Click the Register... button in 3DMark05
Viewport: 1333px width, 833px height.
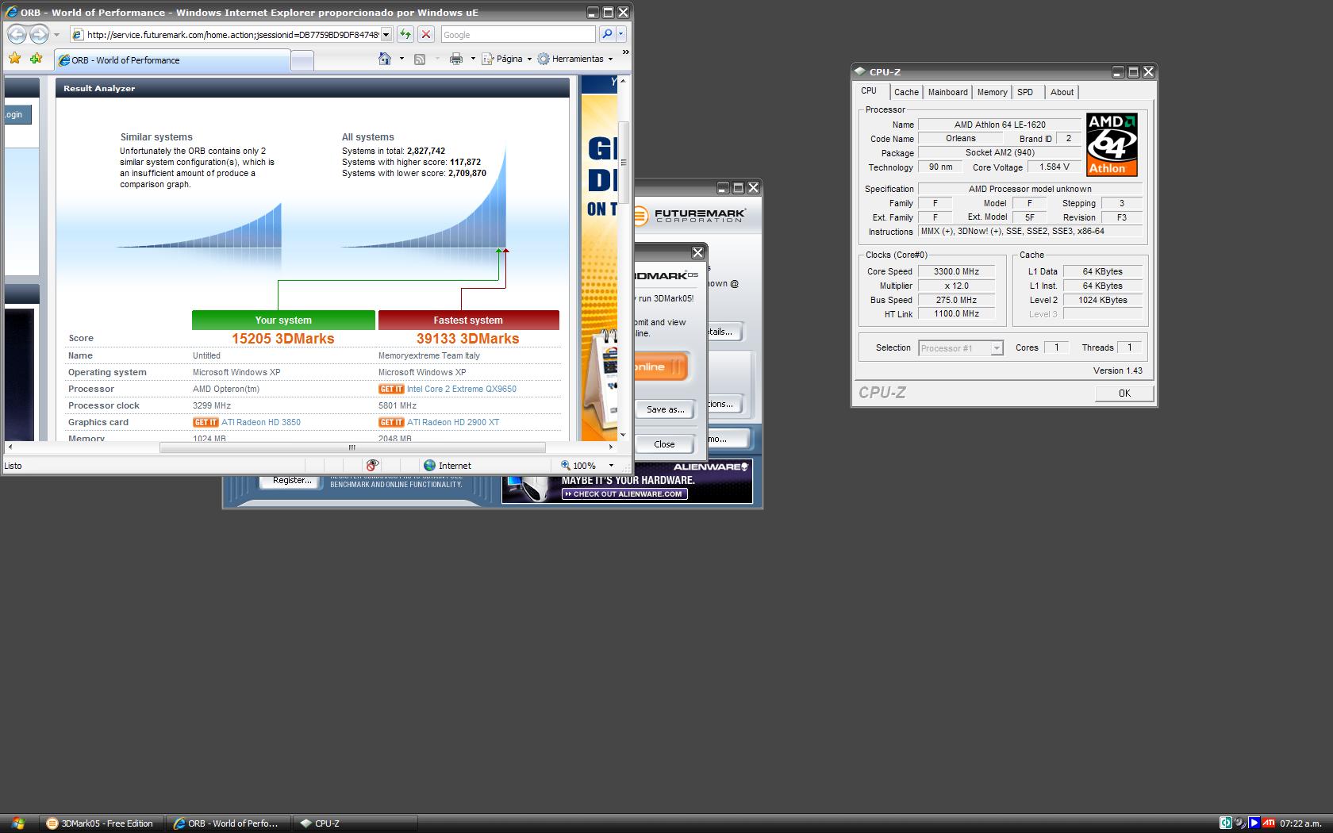292,480
